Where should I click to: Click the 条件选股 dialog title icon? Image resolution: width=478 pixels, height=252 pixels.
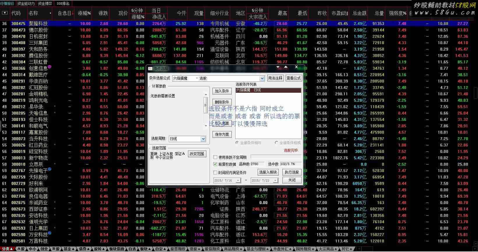150,69
